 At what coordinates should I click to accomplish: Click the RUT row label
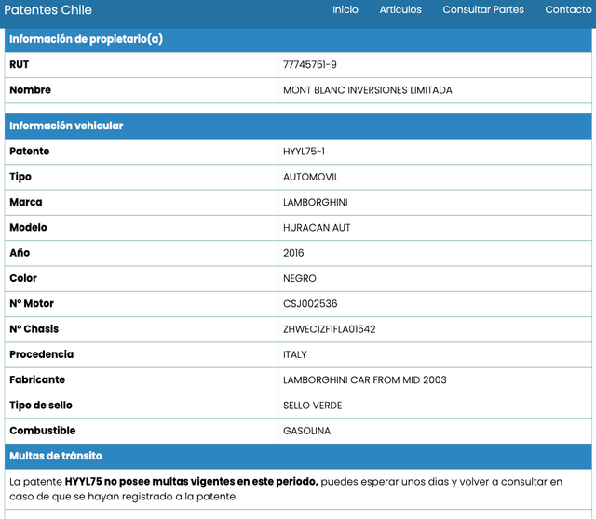(19, 65)
